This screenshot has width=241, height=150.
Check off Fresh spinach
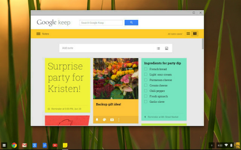[x=146, y=96]
